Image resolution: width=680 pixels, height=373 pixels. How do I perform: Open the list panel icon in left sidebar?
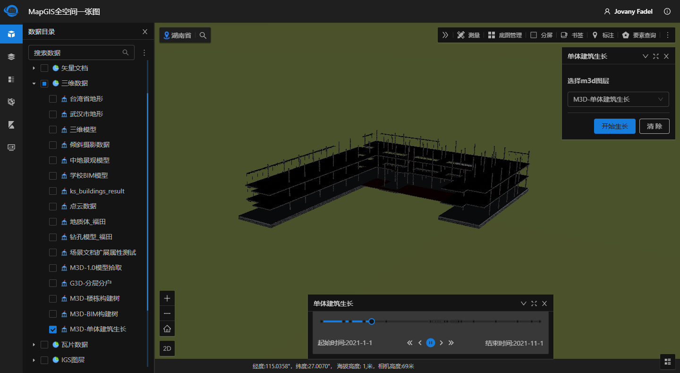pyautogui.click(x=11, y=79)
